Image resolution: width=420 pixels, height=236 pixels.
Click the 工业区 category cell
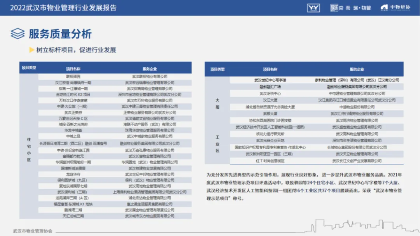(217, 144)
